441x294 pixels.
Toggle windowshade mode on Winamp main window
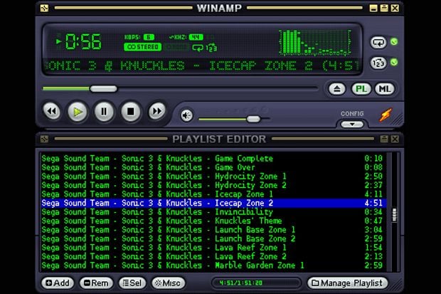pyautogui.click(x=384, y=8)
